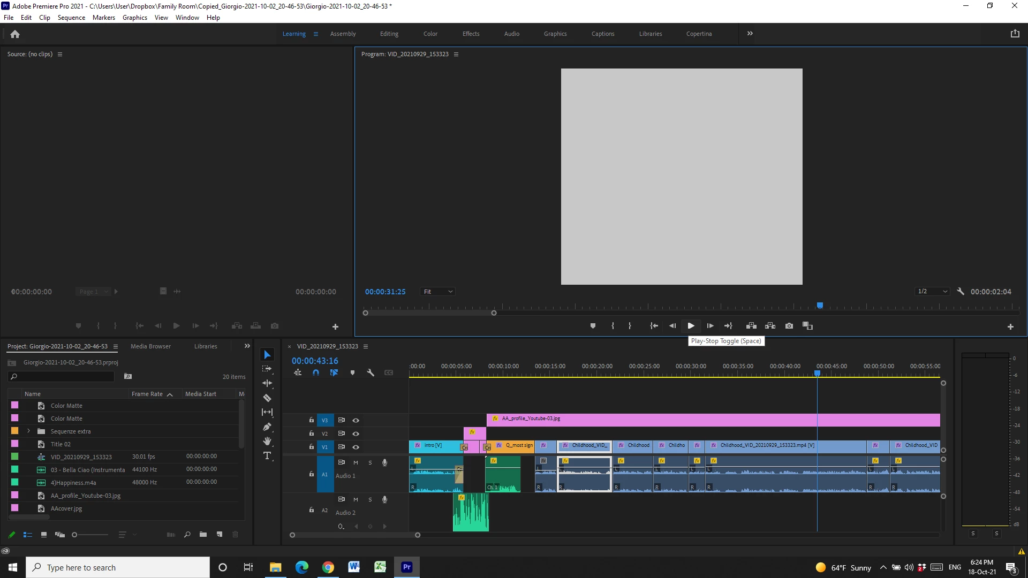The height and width of the screenshot is (578, 1028).
Task: Select the Pen tool in toolbar
Action: click(x=267, y=427)
